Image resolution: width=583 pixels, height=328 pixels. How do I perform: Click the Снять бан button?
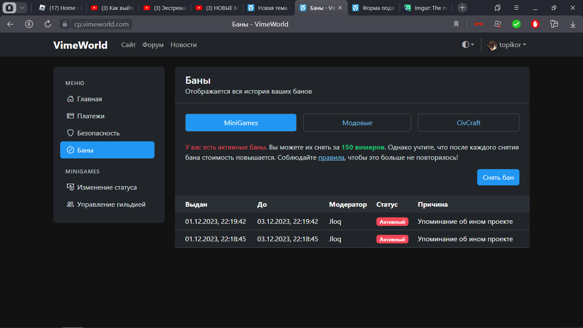[498, 177]
